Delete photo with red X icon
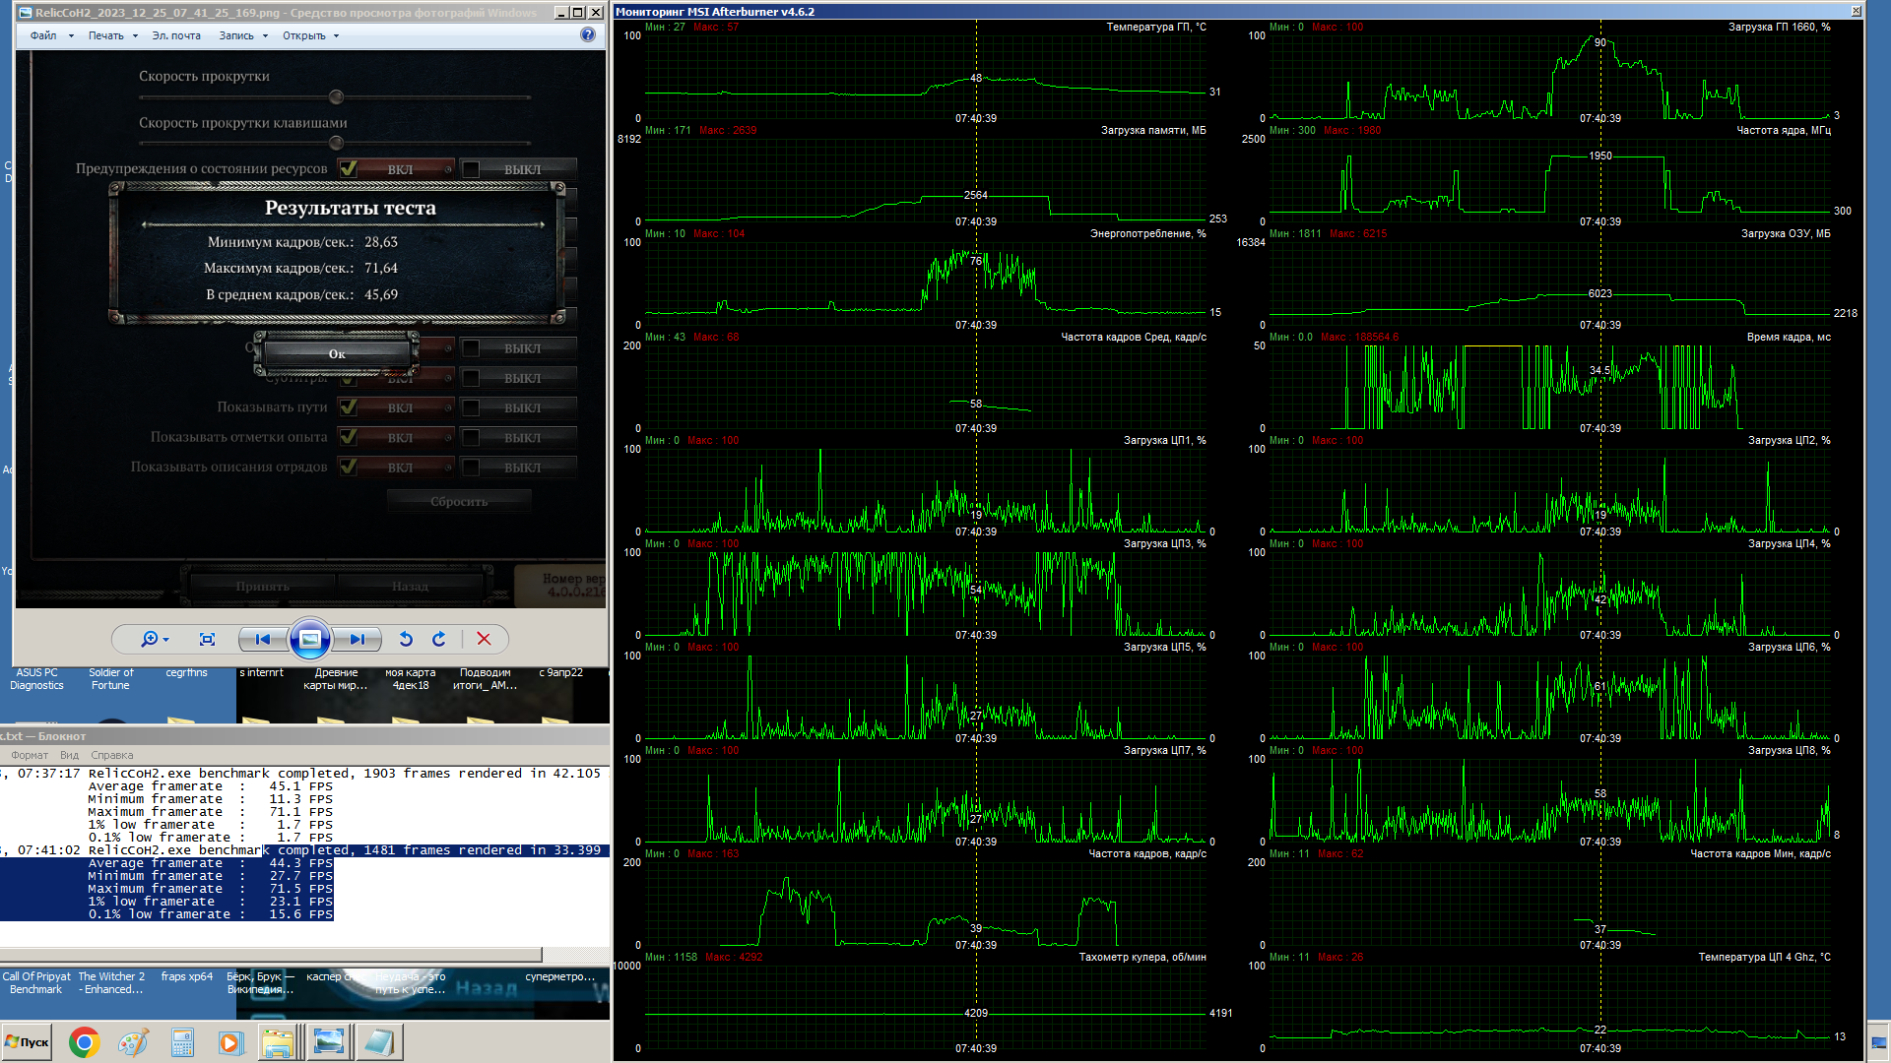The width and height of the screenshot is (1891, 1063). coord(484,639)
